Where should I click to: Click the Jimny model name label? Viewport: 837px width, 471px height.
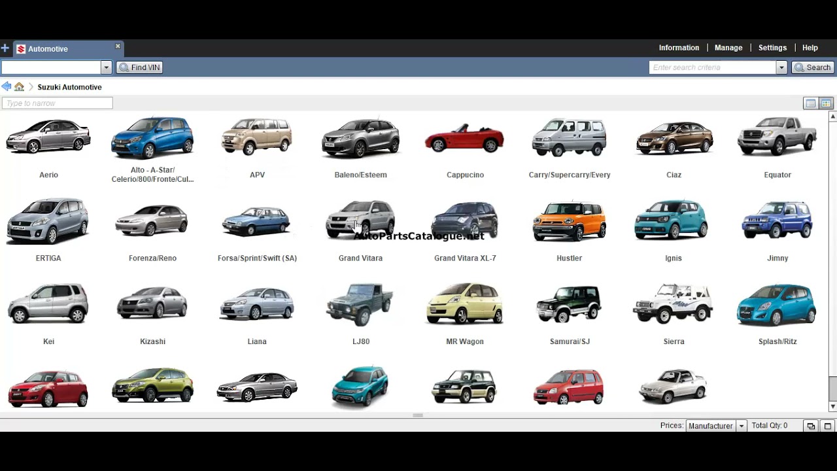pos(777,258)
